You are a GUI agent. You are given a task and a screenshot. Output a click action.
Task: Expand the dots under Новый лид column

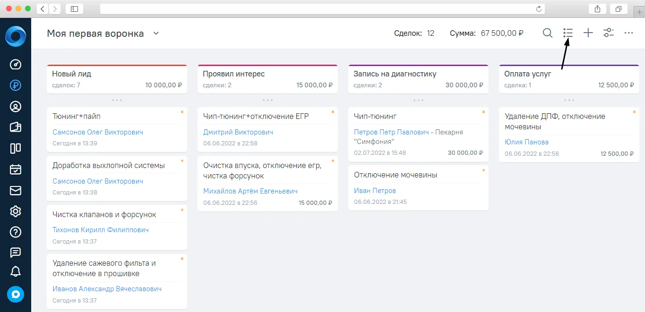click(117, 100)
